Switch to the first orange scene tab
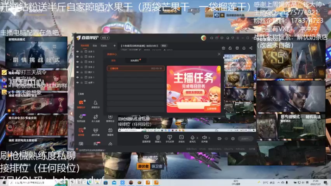 (85, 45)
